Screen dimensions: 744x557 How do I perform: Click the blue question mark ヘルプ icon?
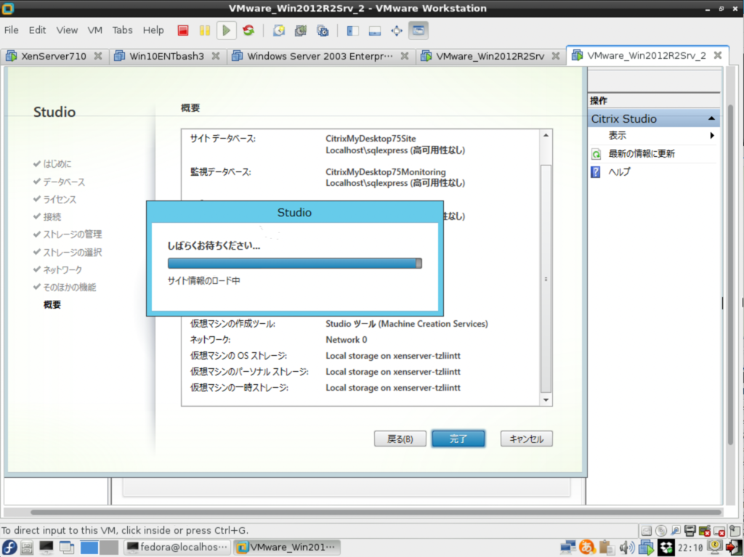click(596, 172)
